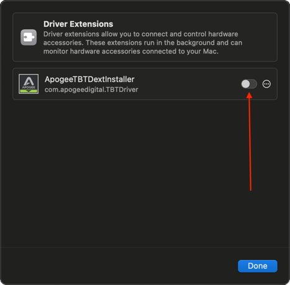Enable the ApogeeTBTDextInstaller driver extension toggle
Screen dimensions: 290x285
249,84
